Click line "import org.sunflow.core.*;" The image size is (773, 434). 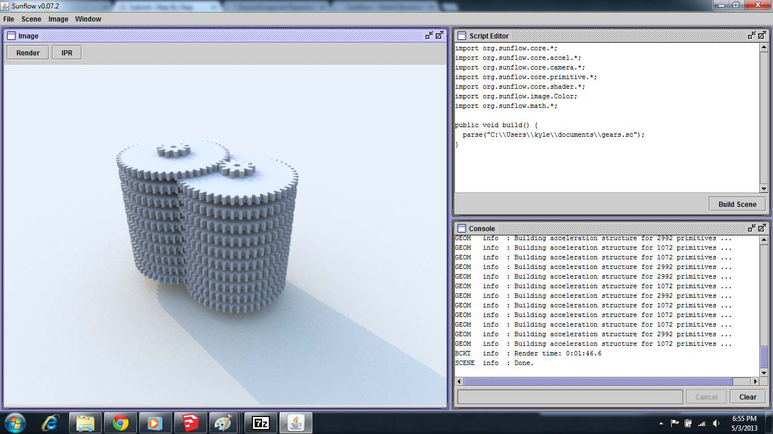506,48
